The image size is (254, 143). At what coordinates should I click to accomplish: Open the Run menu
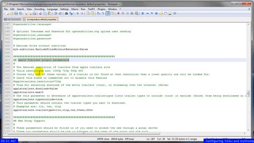click(x=83, y=9)
